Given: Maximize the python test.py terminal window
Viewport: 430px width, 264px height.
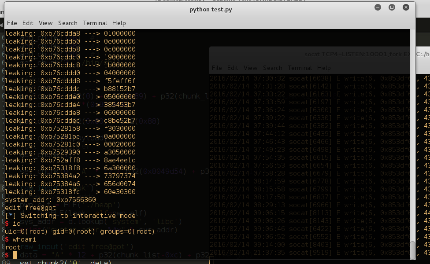Looking at the screenshot, I should tap(392, 7).
